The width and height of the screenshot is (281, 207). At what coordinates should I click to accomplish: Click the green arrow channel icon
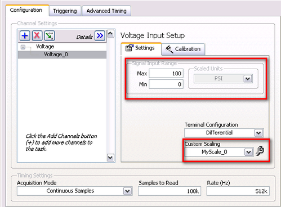(50, 35)
